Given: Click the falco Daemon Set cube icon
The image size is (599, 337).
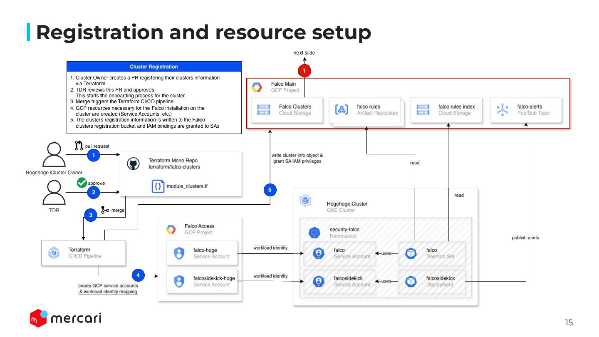Looking at the screenshot, I should 411,253.
